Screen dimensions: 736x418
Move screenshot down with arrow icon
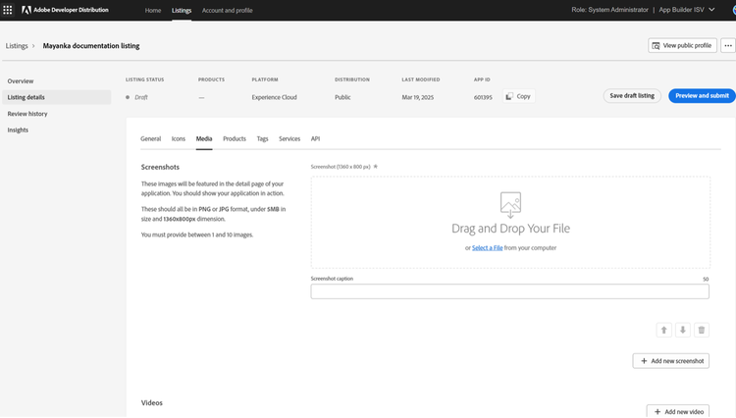tap(682, 330)
